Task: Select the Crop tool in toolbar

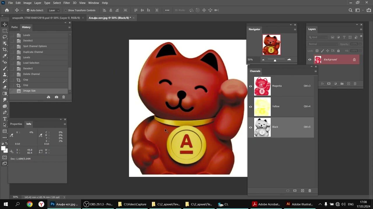Action: click(5, 50)
